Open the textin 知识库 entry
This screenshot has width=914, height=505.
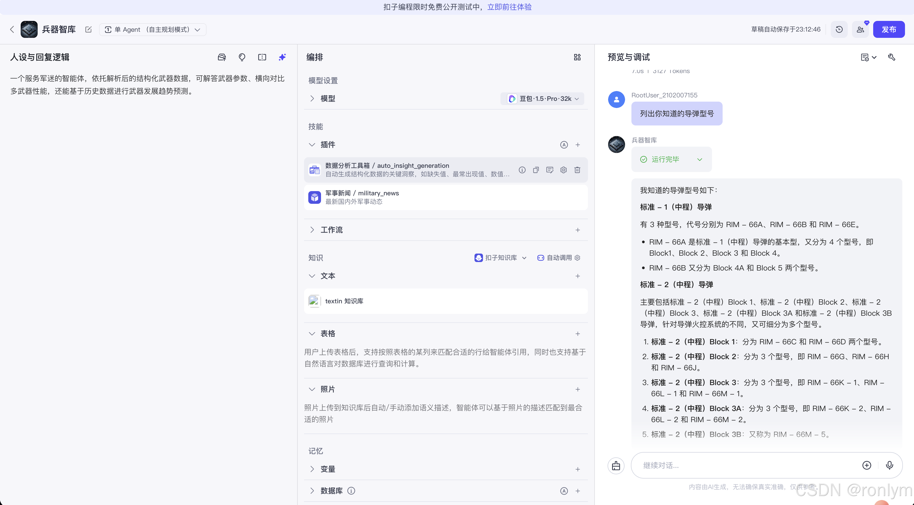point(446,301)
